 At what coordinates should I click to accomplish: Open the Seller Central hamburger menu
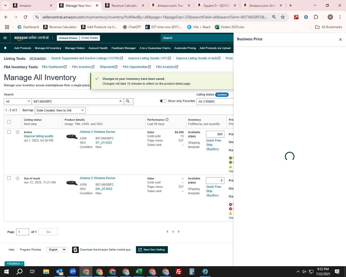coord(5,38)
